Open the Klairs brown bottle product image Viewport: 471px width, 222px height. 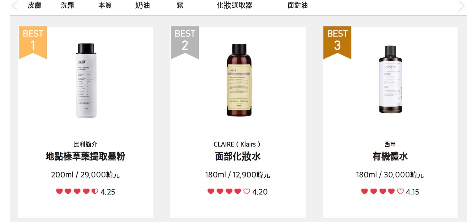[239, 80]
